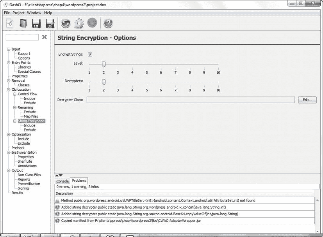Click the warning icon on WPTitleBar row
This screenshot has height=237, width=323.
point(57,201)
